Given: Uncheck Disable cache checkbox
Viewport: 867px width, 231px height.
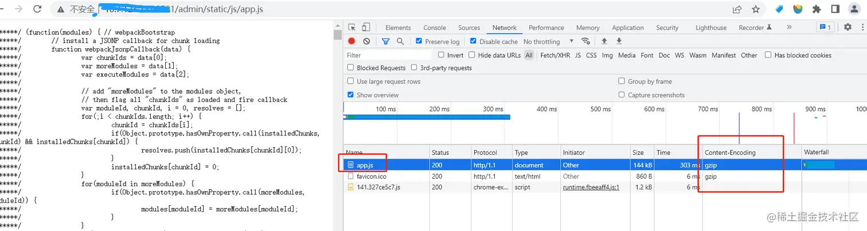Looking at the screenshot, I should click(x=473, y=41).
